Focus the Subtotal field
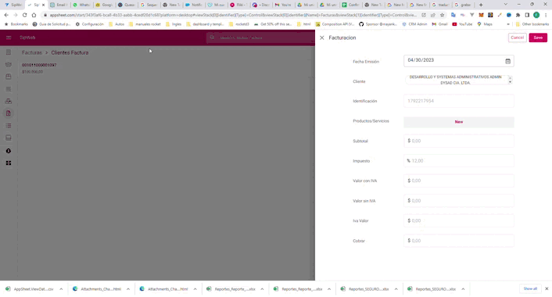This screenshot has height=297, width=552. coord(459,141)
